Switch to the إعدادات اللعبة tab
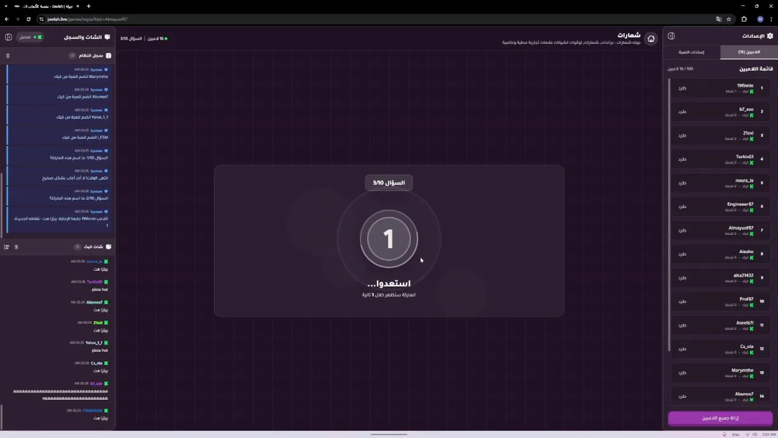The height and width of the screenshot is (438, 778). (692, 52)
